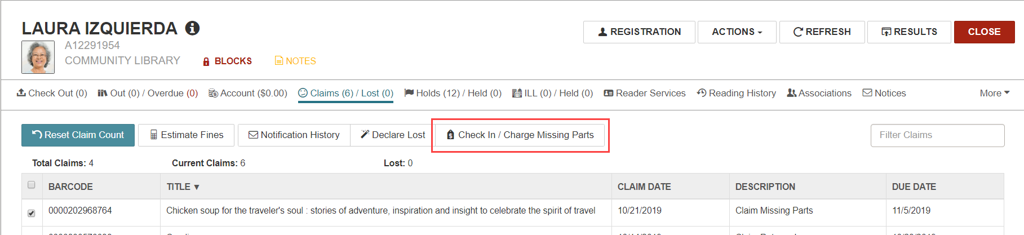The width and height of the screenshot is (1024, 235).
Task: Open the Reading History tab
Action: pos(736,93)
